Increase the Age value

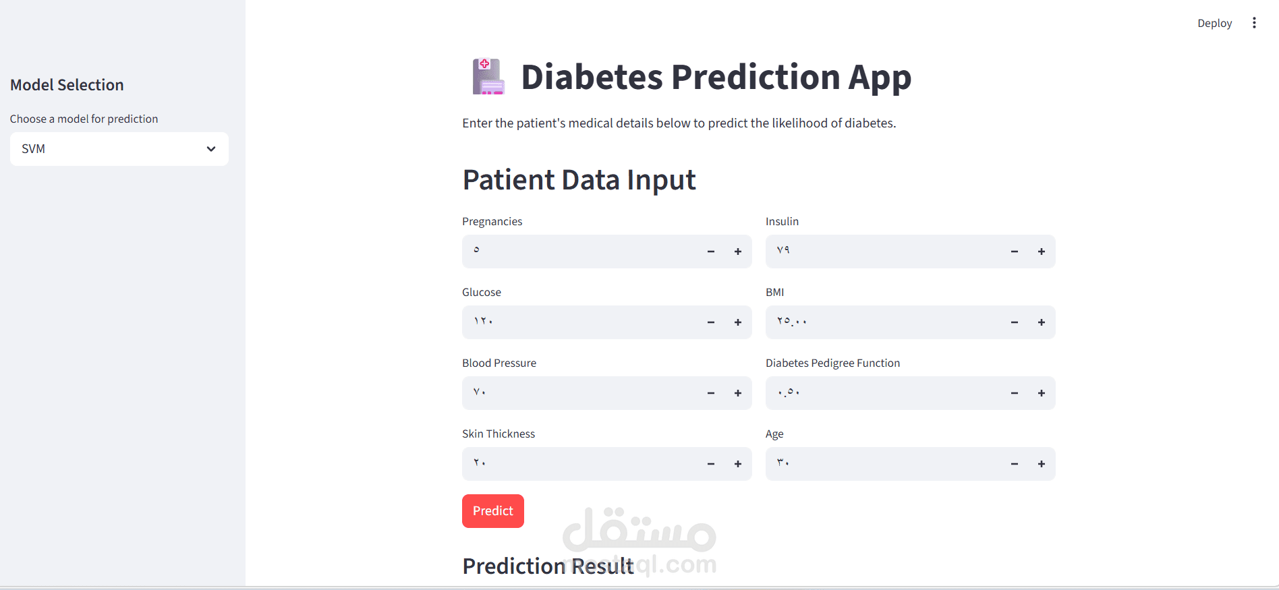(1042, 464)
